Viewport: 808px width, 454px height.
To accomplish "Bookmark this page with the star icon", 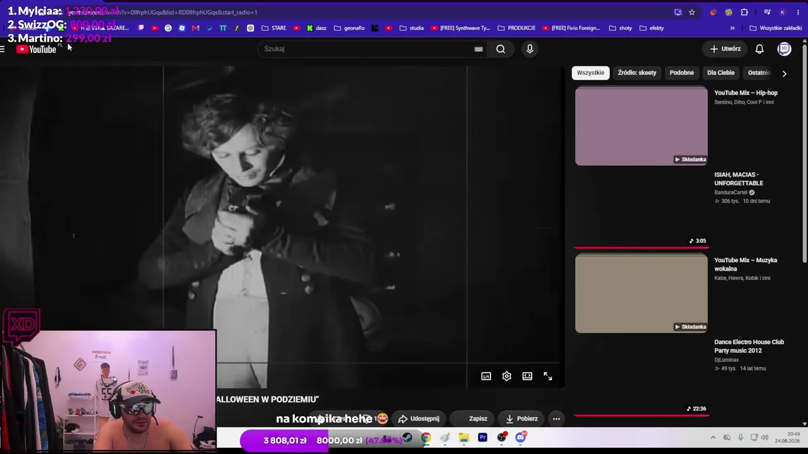I will 692,12.
